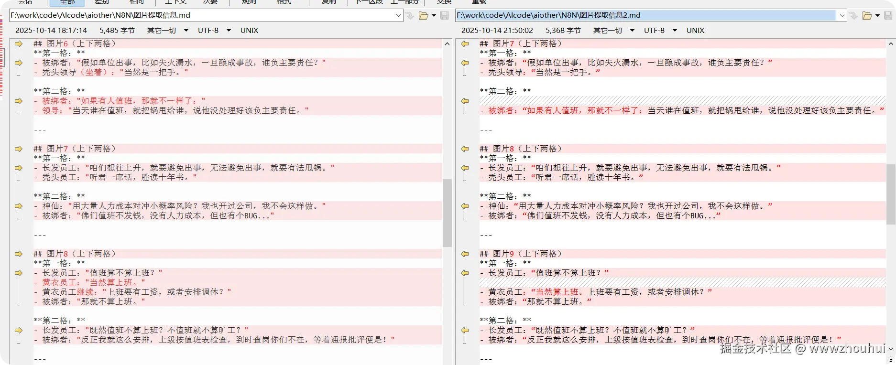Click yellow arrow beside left '如果有人值班' line
The image size is (896, 365).
[x=19, y=101]
